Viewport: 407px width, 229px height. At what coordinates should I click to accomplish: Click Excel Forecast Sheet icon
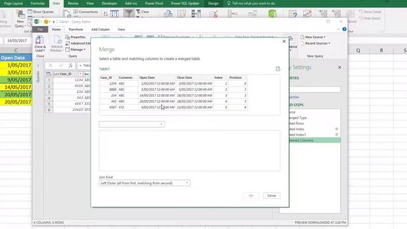(307, 13)
